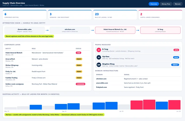
Task: Click the CORE status badge for Hubei Amarvel
Action: point(78,53)
